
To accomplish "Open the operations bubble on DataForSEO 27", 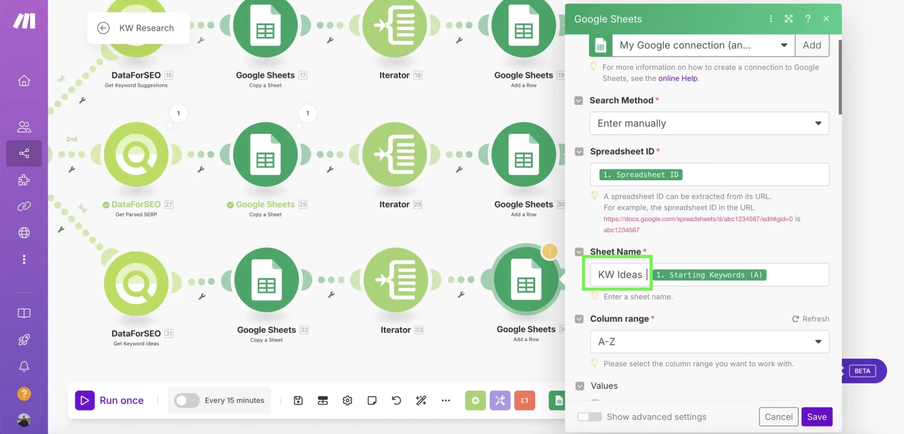I will click(x=178, y=113).
